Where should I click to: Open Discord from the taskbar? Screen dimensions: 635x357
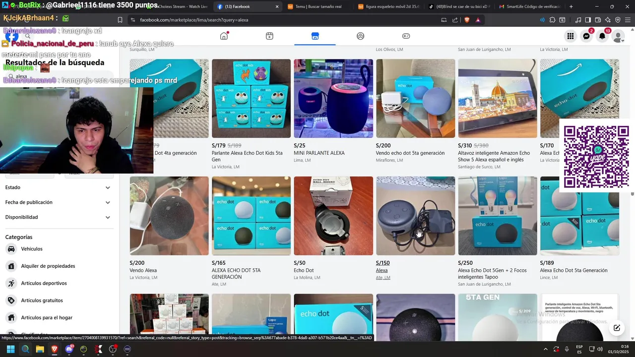tap(69, 349)
